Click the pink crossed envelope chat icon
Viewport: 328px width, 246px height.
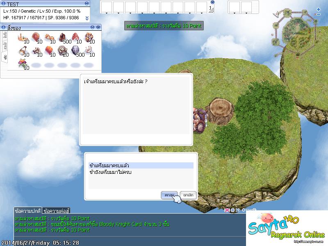point(227,210)
